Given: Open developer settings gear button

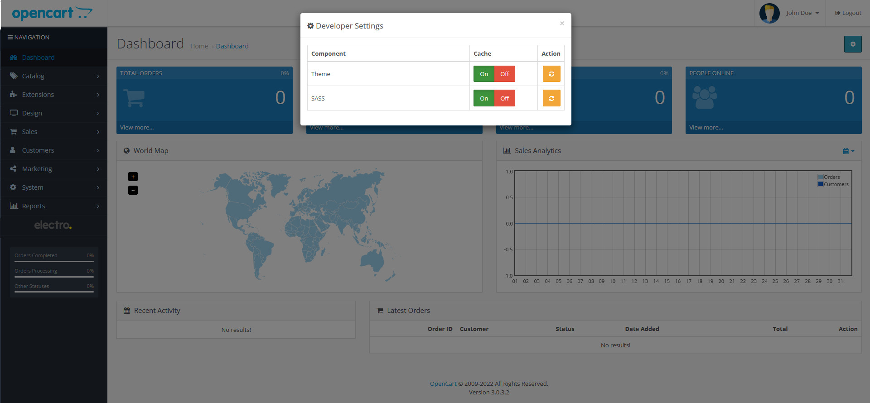Looking at the screenshot, I should 853,44.
